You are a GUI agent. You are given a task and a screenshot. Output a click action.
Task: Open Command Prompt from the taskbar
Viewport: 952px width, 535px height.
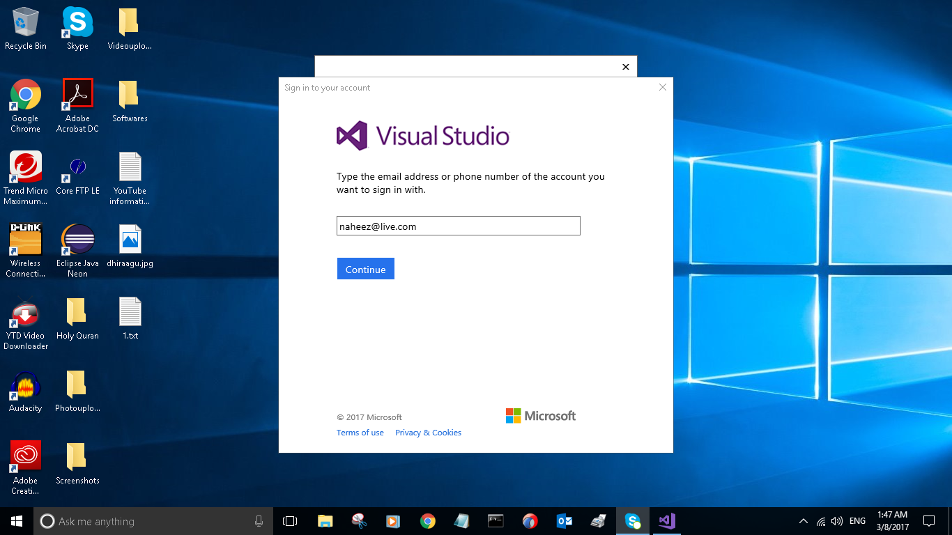(496, 520)
